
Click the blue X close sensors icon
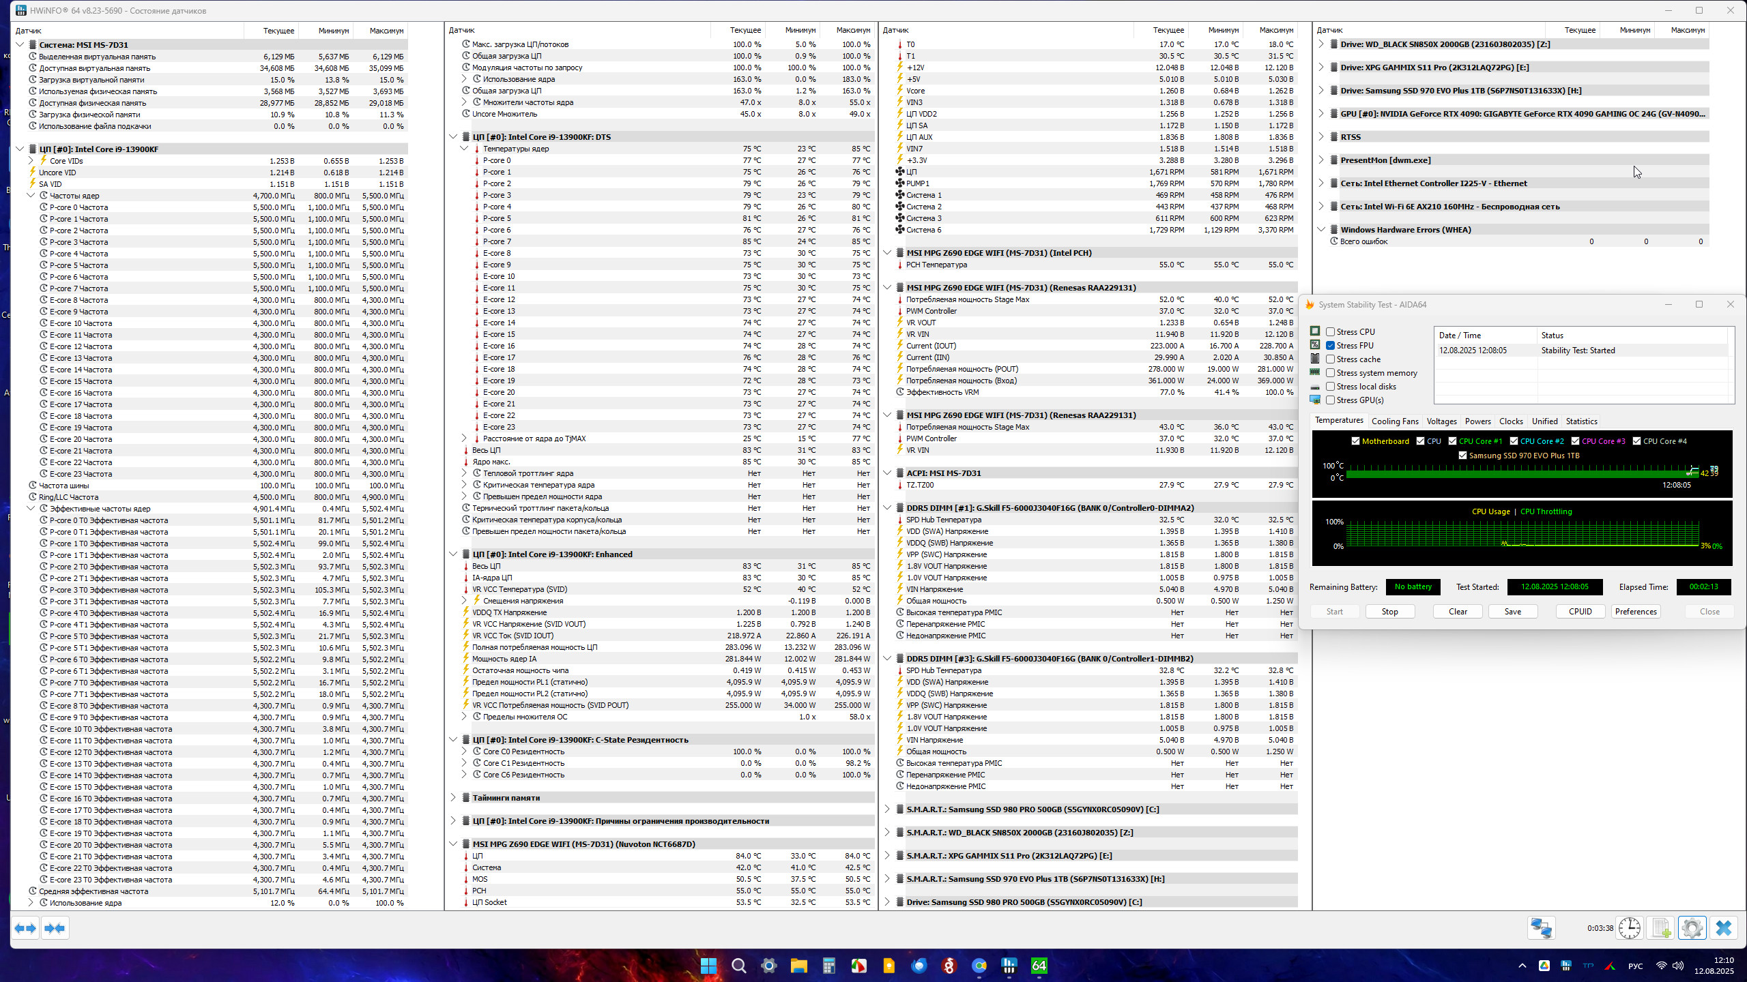coord(1723,928)
